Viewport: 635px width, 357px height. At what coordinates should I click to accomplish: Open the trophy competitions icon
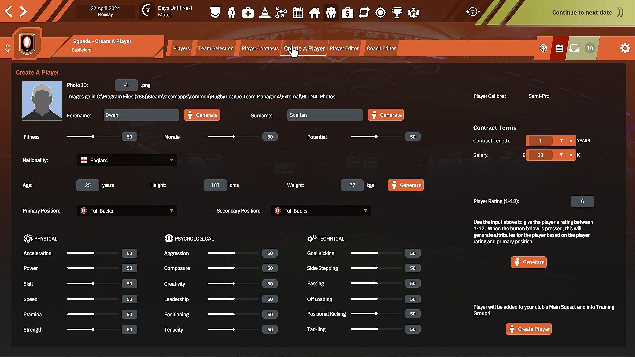pos(397,13)
